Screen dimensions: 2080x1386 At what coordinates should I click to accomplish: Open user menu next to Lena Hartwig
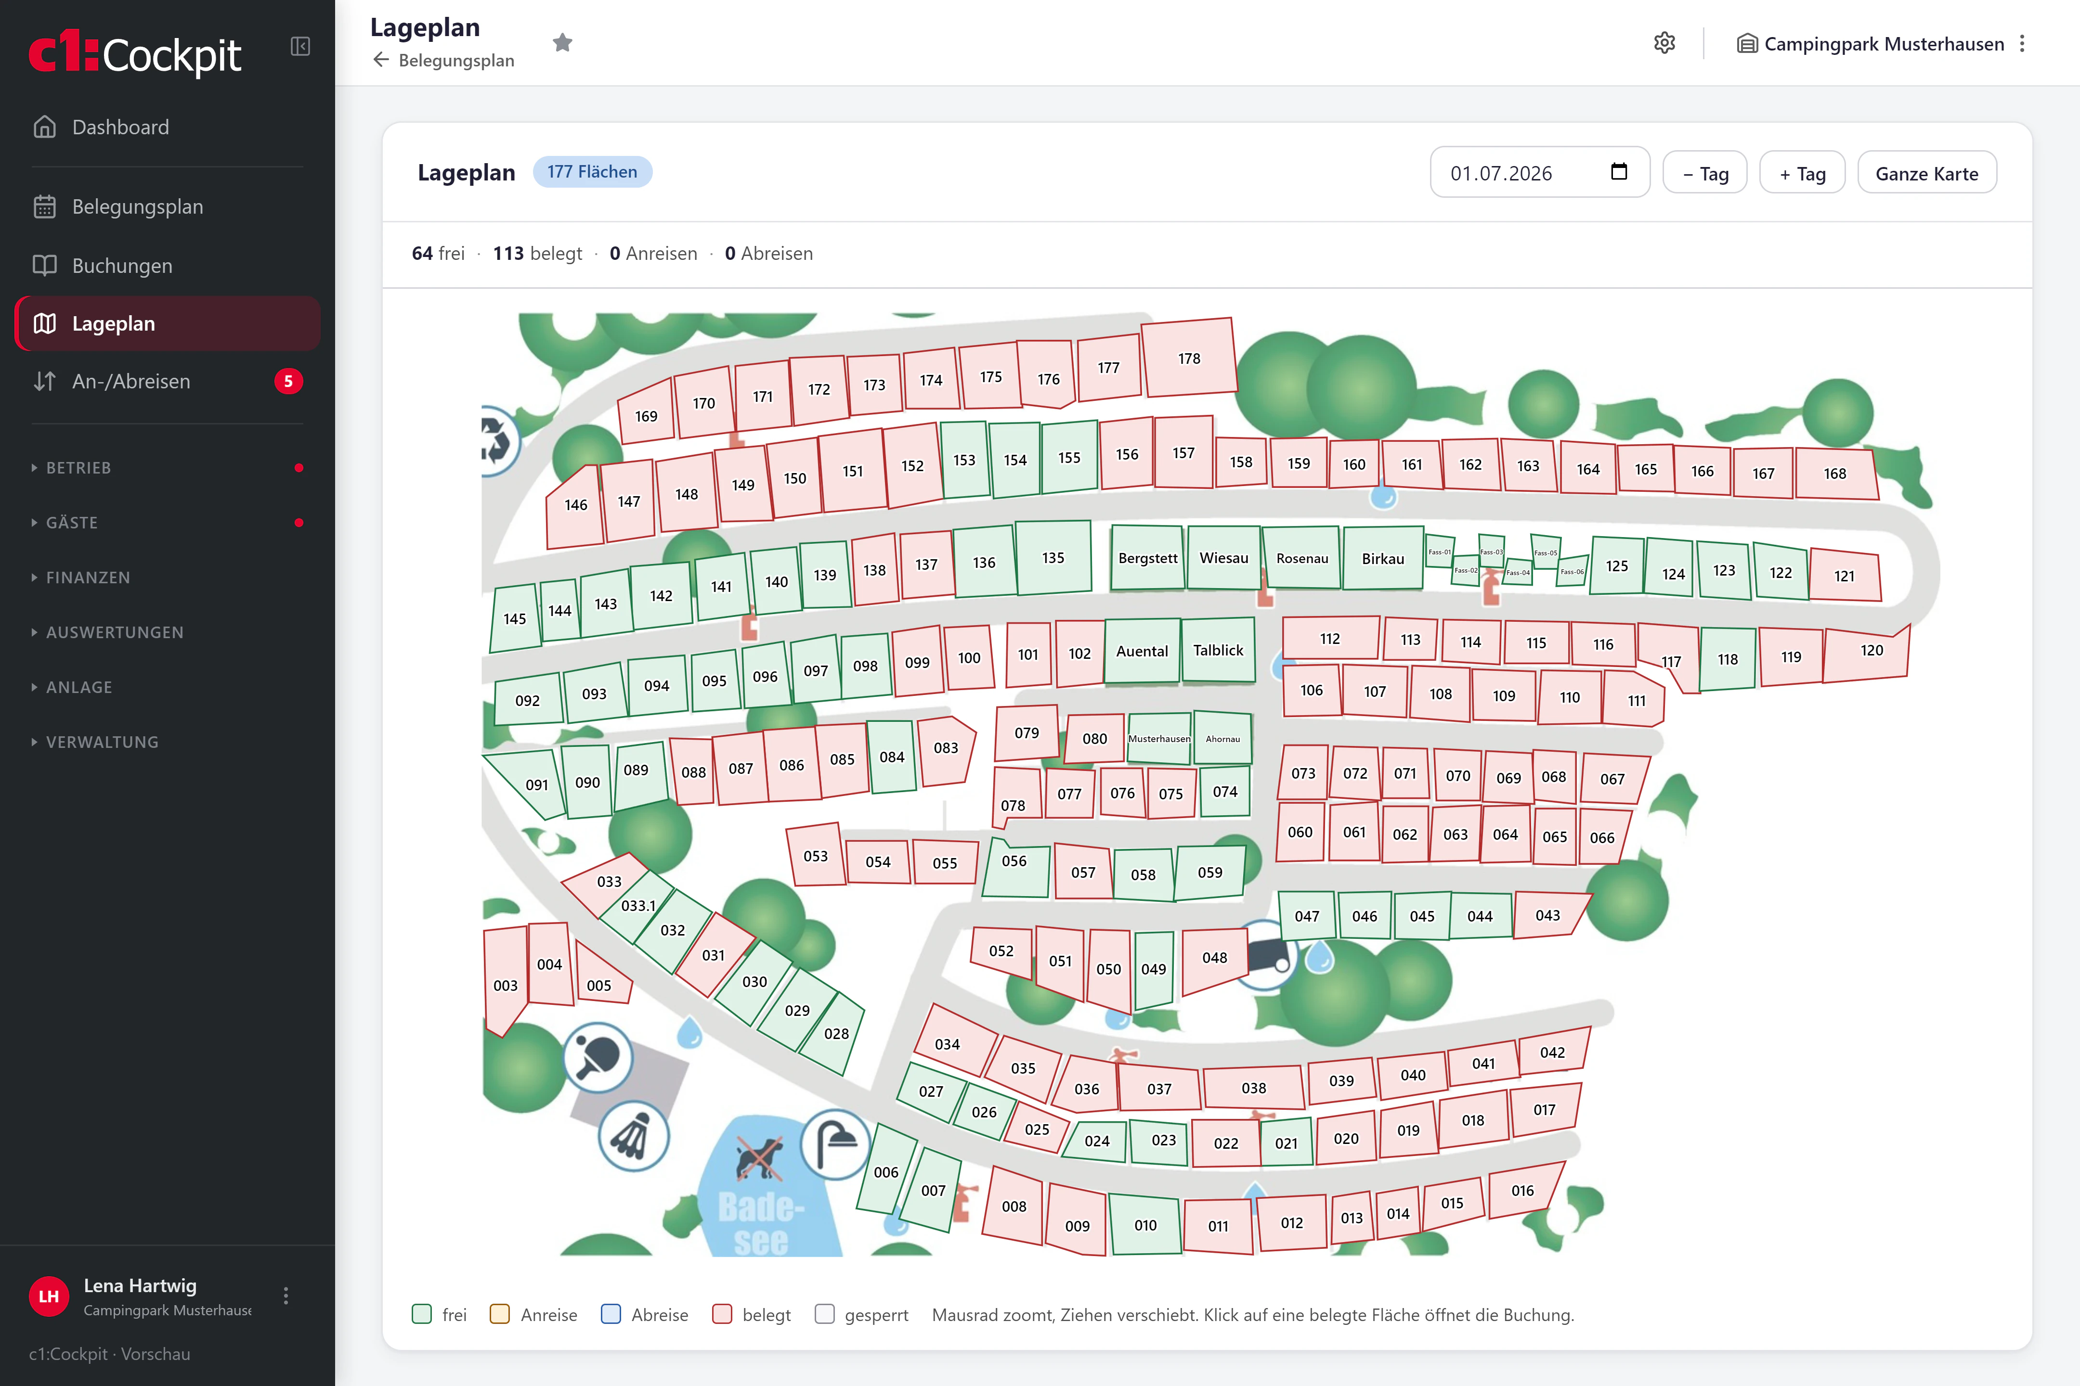pyautogui.click(x=286, y=1296)
